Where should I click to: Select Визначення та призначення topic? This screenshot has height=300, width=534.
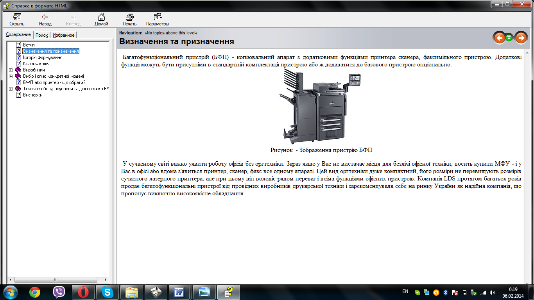coord(51,51)
